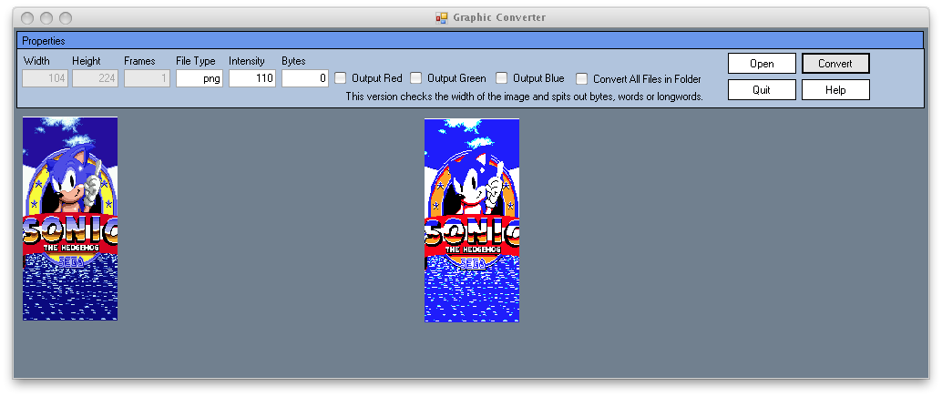
Task: Select the original Sonic source image
Action: point(70,219)
